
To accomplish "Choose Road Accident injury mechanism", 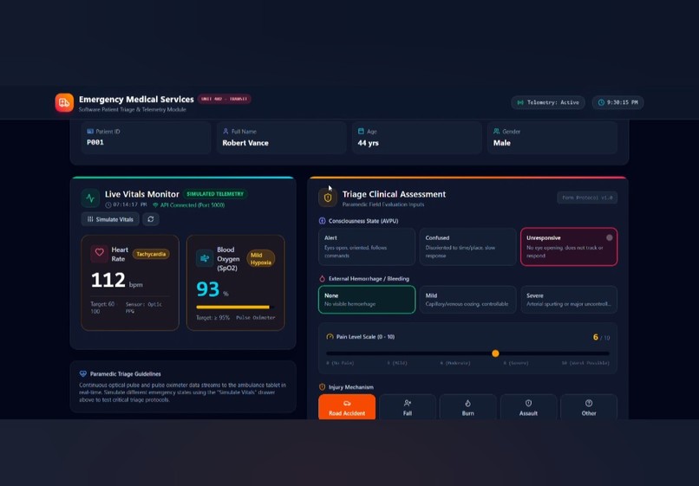I will pyautogui.click(x=347, y=407).
